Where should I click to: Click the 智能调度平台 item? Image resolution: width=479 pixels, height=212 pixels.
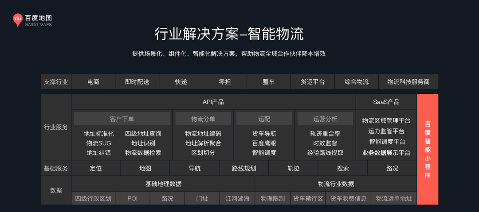[386, 142]
